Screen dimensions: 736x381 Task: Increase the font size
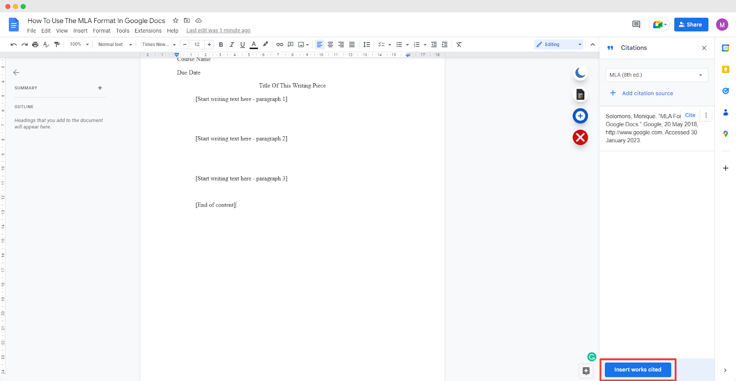(209, 45)
